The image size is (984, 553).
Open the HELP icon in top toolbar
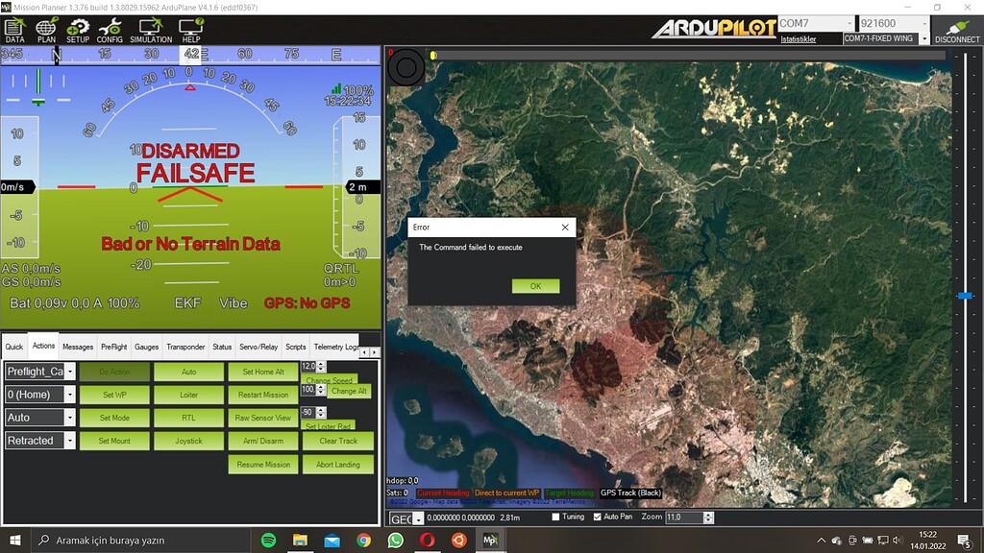(190, 30)
